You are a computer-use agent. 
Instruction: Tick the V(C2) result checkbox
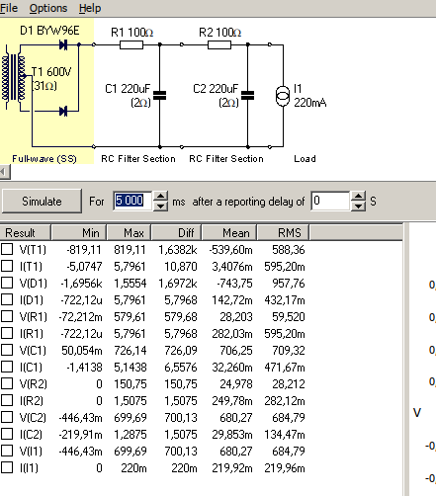7,417
